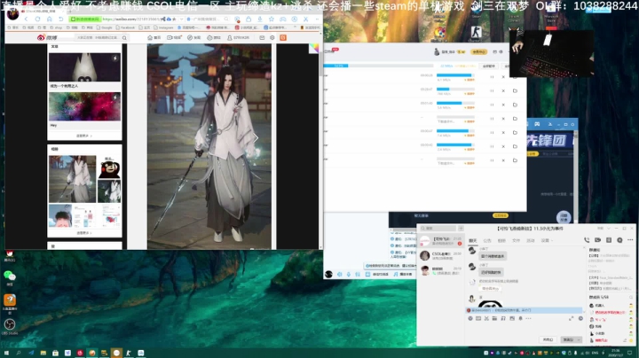Open folder for 5.6 MB/s download

click(x=515, y=105)
